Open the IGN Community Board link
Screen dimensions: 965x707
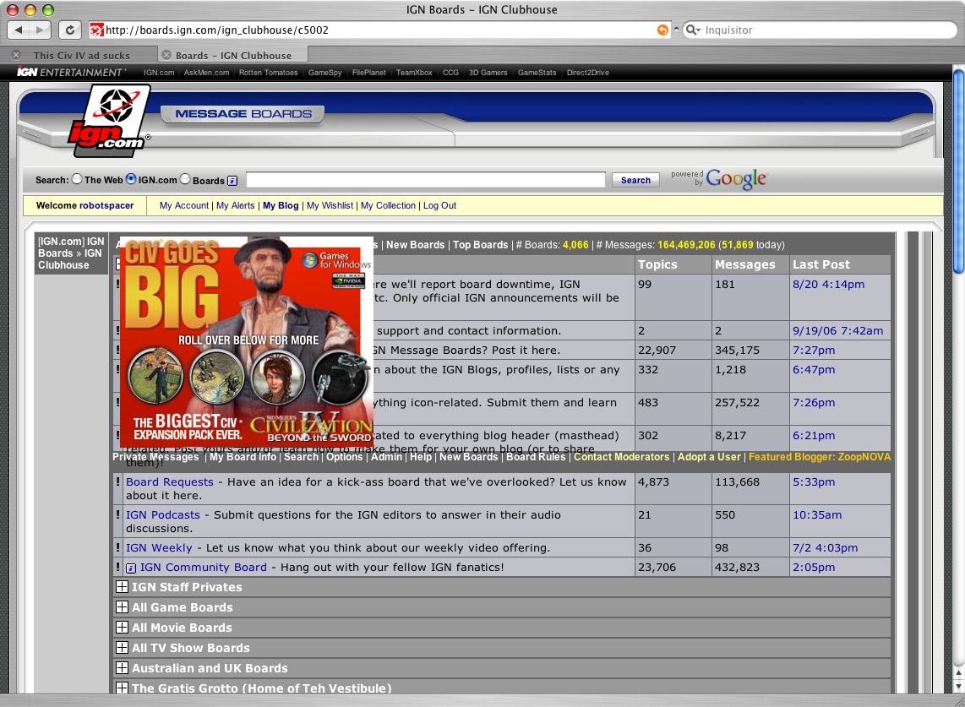(204, 568)
